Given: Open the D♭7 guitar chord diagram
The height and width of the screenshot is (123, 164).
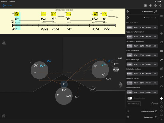Looking at the screenshot, I should (54, 14).
